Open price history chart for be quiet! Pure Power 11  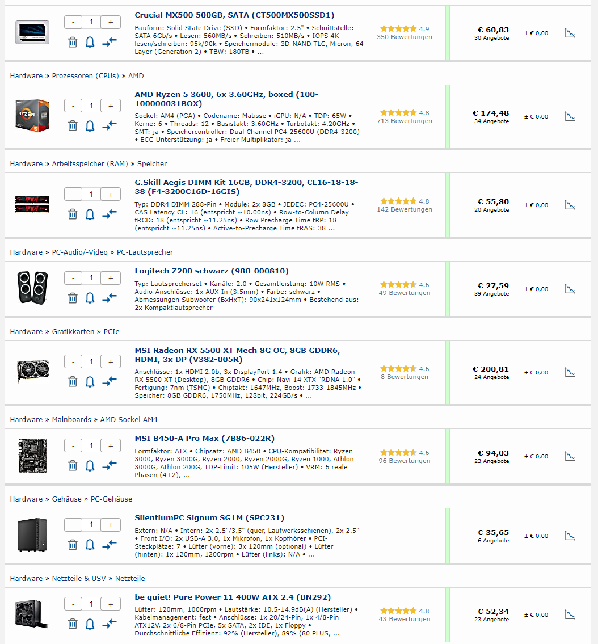(x=570, y=615)
